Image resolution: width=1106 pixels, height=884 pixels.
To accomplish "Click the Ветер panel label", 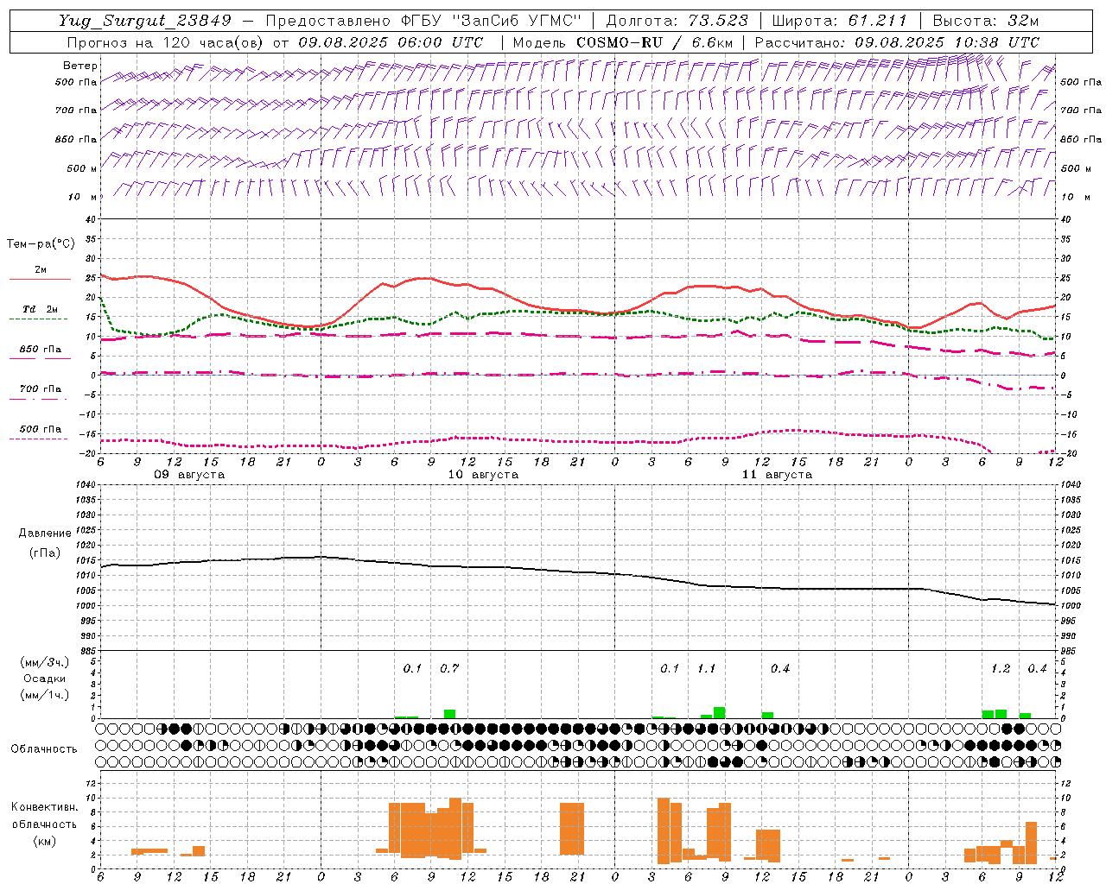I will 80,66.
